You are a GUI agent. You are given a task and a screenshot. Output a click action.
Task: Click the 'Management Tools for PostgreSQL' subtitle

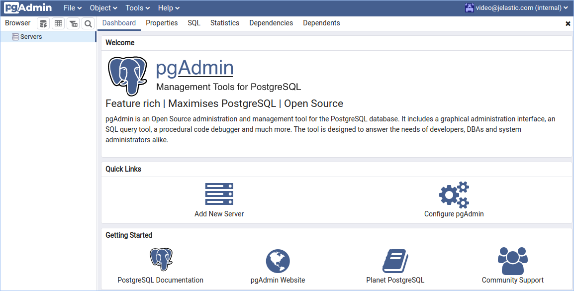click(228, 87)
